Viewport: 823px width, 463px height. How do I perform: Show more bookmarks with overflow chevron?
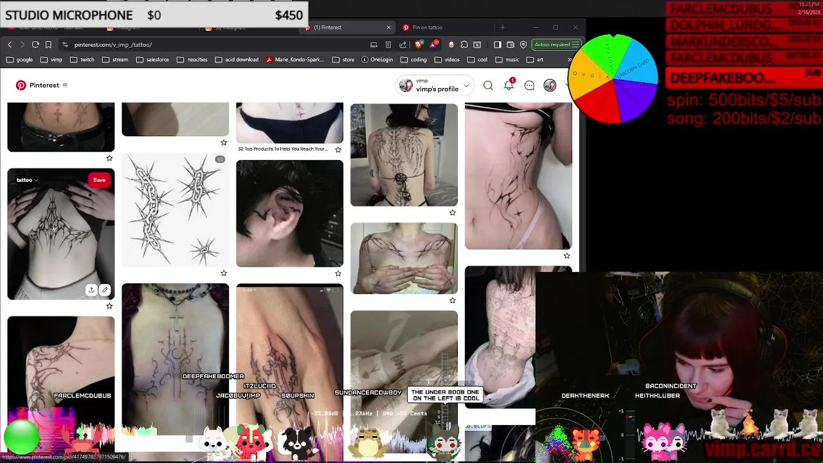[x=570, y=59]
